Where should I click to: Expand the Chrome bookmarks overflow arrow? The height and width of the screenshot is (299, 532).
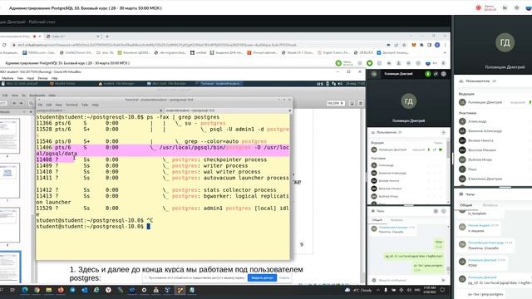coord(445,52)
